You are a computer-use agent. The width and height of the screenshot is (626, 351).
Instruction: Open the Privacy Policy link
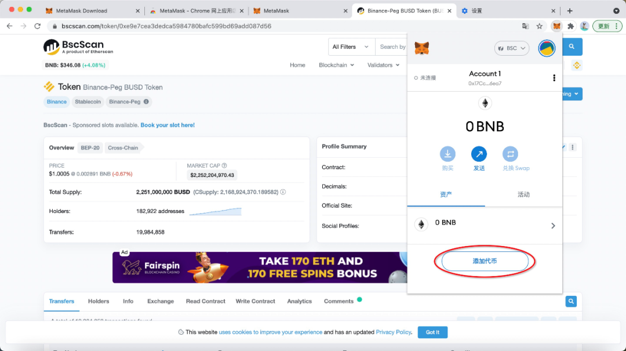pos(393,332)
